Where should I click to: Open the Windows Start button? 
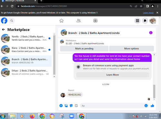pyautogui.click(x=3, y=116)
